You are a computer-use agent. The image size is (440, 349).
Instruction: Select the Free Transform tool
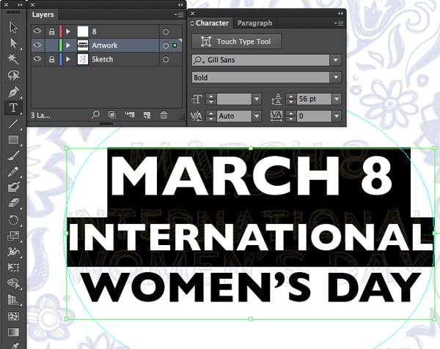pyautogui.click(x=13, y=267)
